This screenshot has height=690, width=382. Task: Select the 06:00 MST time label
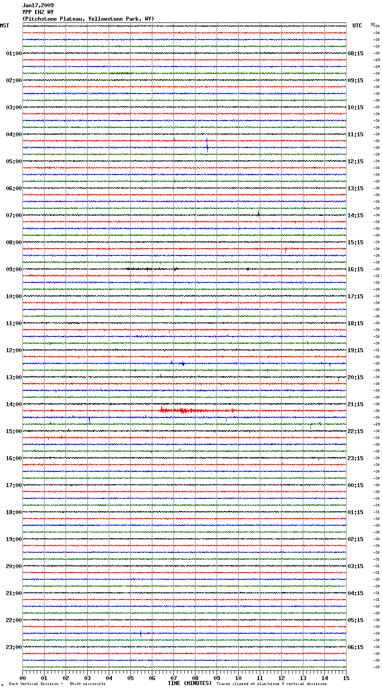point(14,188)
